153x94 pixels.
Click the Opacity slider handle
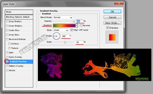[x=74, y=21]
